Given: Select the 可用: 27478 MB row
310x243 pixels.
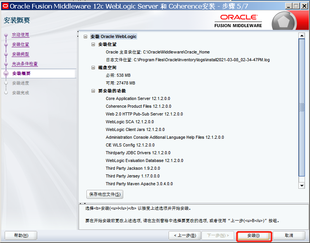Looking at the screenshot, I should tap(121, 83).
